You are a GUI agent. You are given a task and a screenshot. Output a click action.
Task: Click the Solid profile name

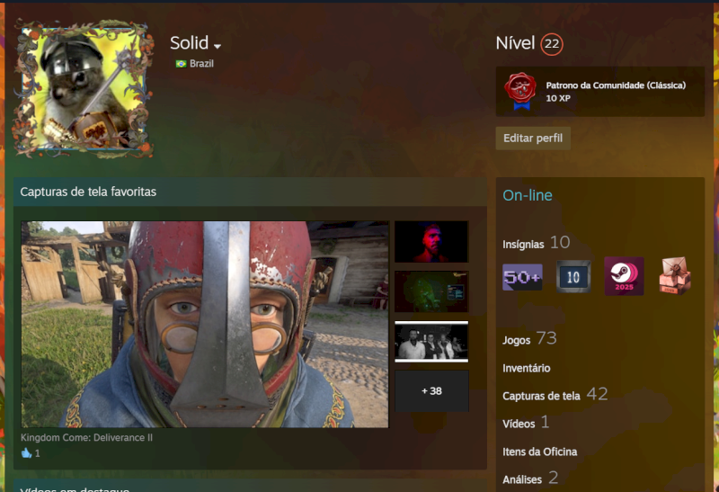pos(189,43)
